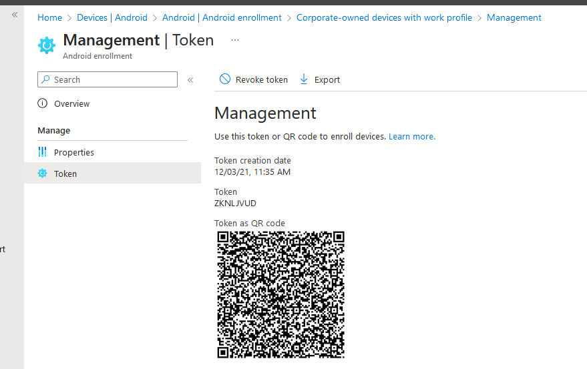Select the Token menu item

[x=112, y=173]
